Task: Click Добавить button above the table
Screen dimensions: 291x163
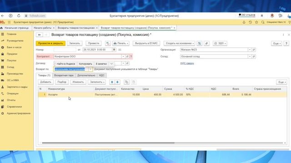Action: tap(45, 82)
